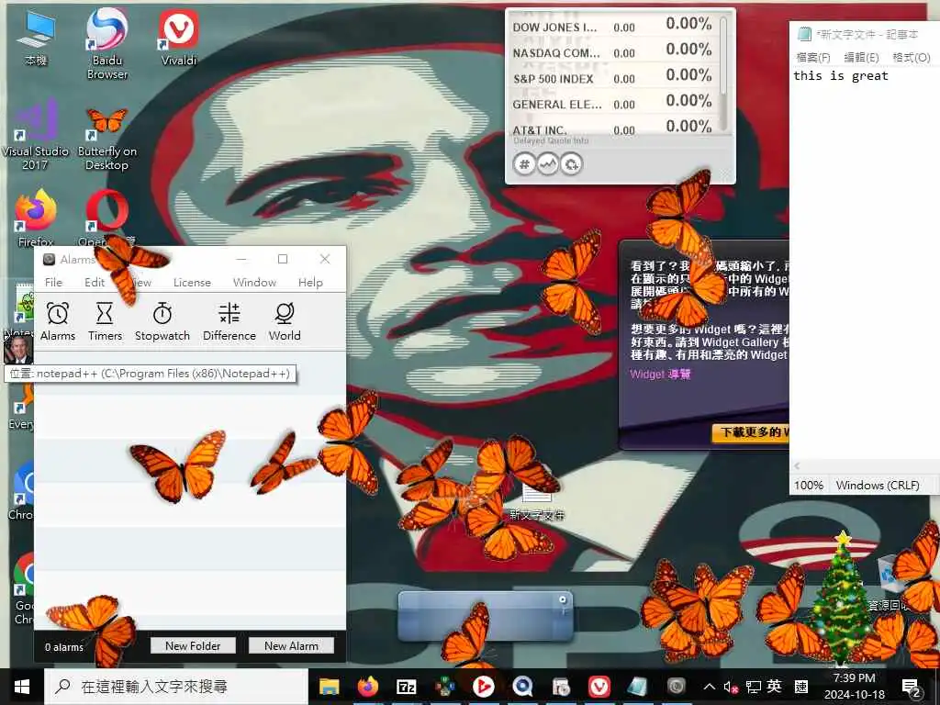Open Vivaldi from the taskbar
The width and height of the screenshot is (940, 705).
599,687
